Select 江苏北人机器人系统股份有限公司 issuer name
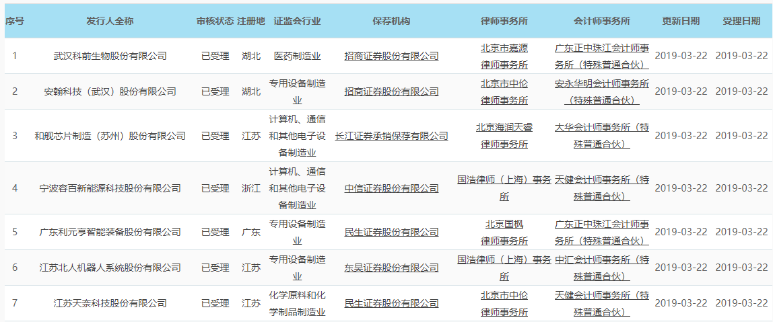773x322 pixels. [x=110, y=268]
